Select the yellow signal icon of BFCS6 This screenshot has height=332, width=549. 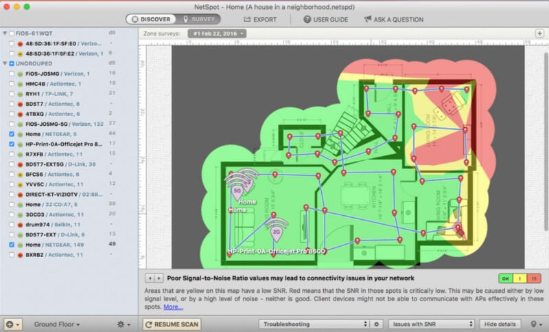pos(21,175)
